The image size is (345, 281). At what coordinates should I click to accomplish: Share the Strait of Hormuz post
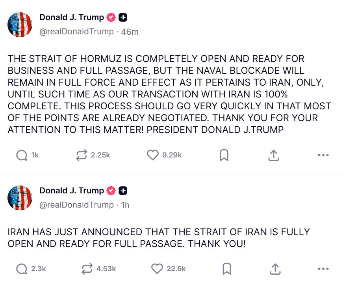click(273, 155)
